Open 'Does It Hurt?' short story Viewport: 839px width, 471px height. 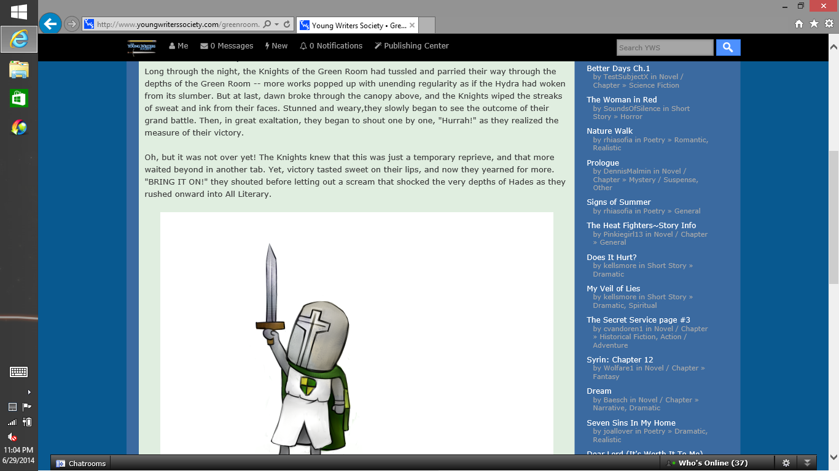pyautogui.click(x=611, y=257)
